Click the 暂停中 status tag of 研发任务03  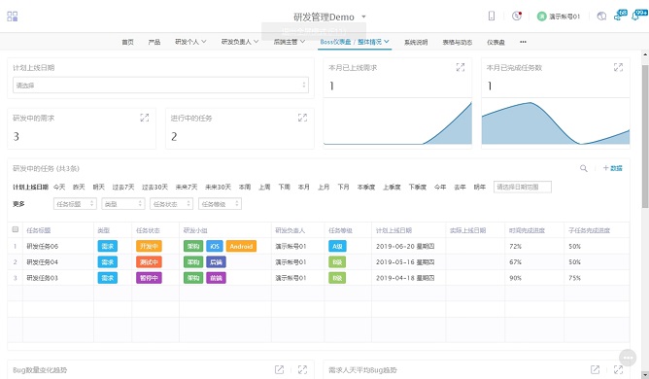tap(149, 278)
